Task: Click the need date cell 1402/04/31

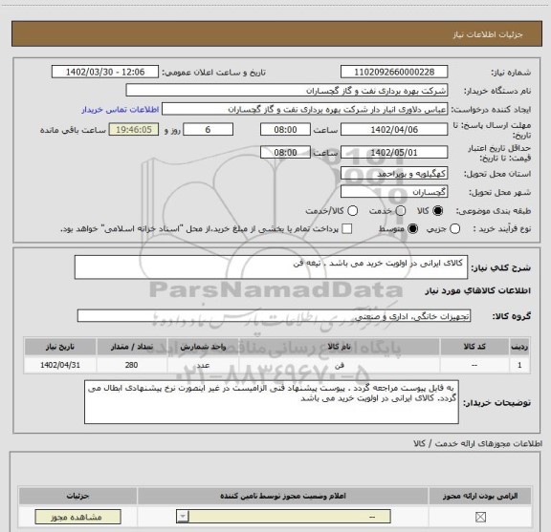Action: [x=60, y=365]
